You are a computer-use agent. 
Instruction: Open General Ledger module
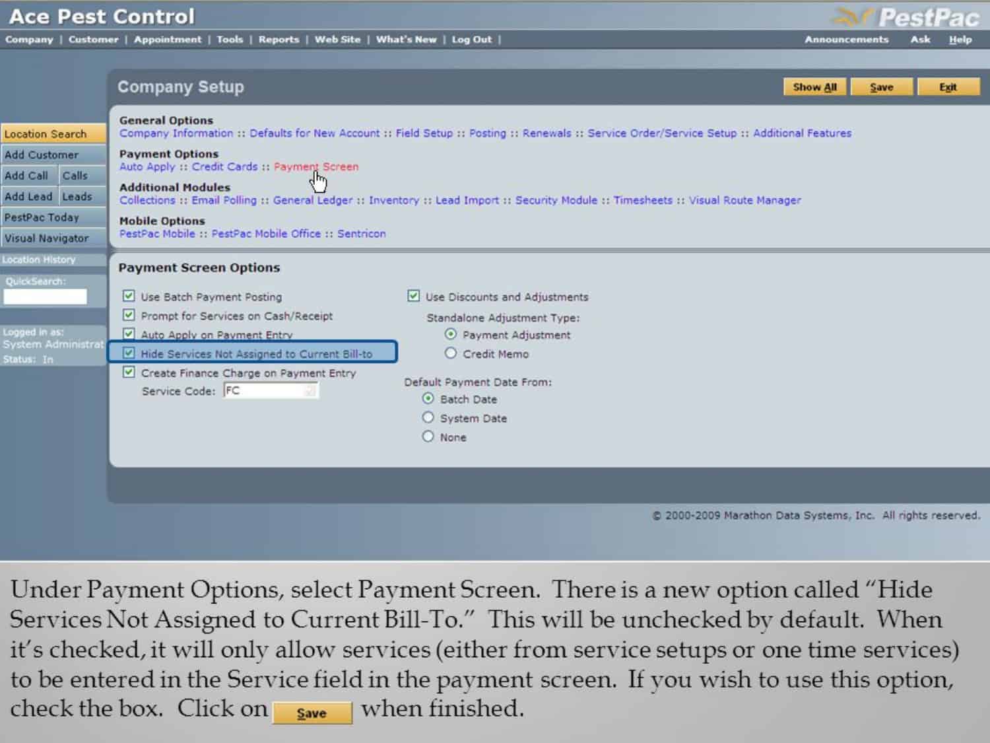[313, 200]
